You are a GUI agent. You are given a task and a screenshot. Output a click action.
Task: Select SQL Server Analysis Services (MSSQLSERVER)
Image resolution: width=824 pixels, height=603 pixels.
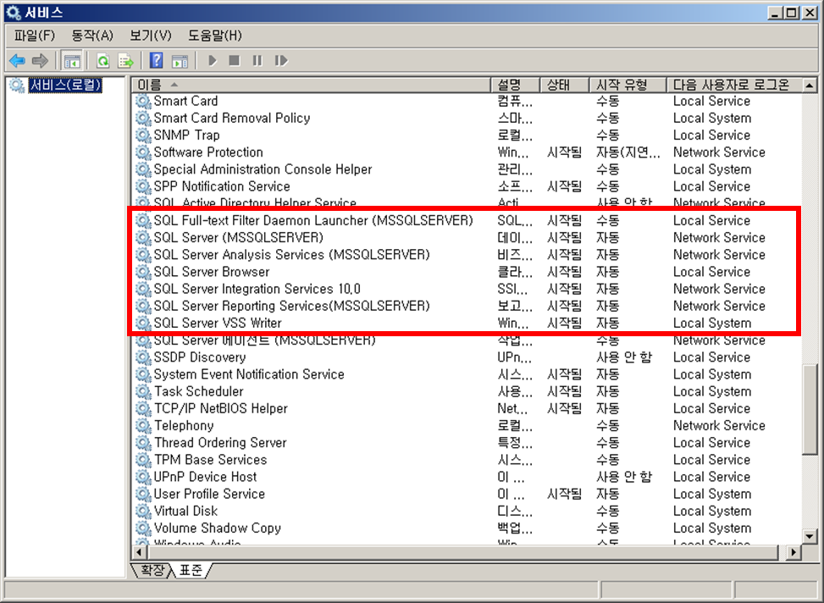coord(467,255)
